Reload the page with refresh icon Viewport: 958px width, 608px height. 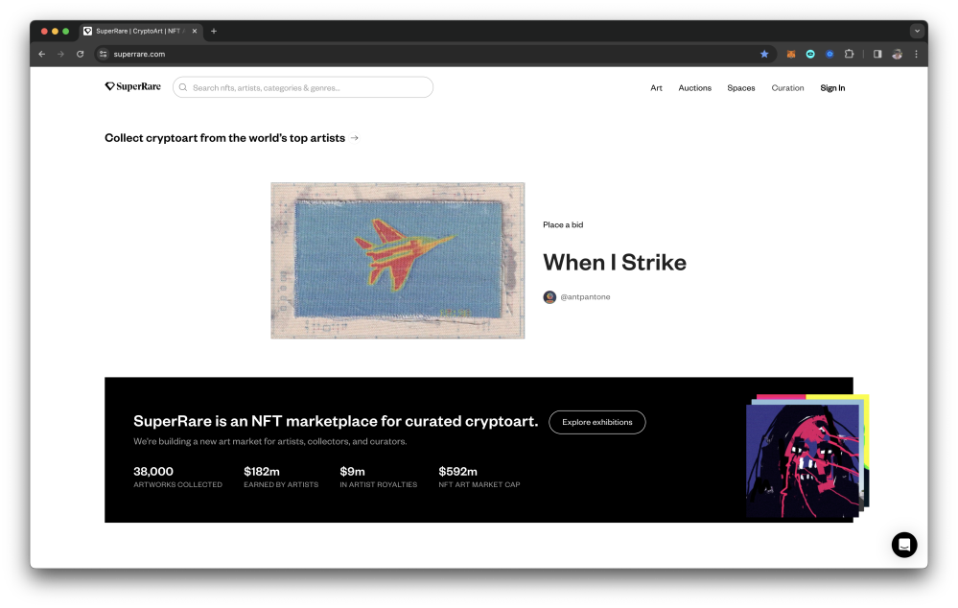pos(80,54)
